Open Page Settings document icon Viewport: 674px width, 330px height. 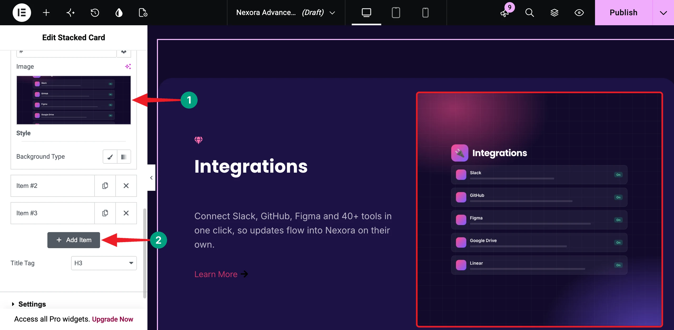pyautogui.click(x=143, y=13)
